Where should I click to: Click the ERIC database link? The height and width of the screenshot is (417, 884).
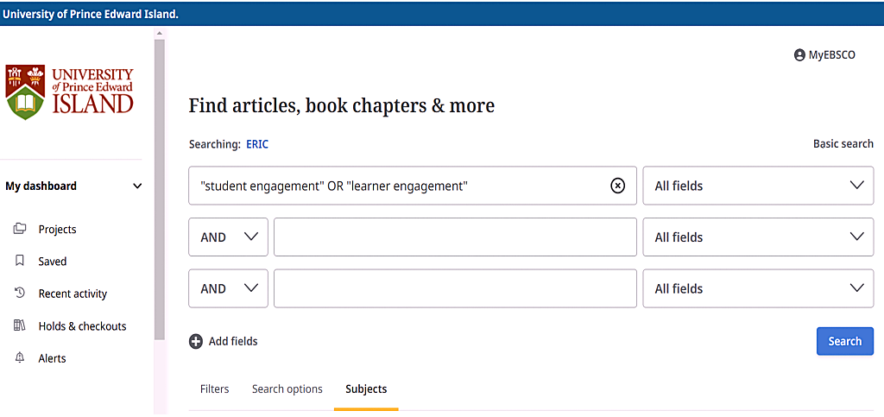click(257, 144)
